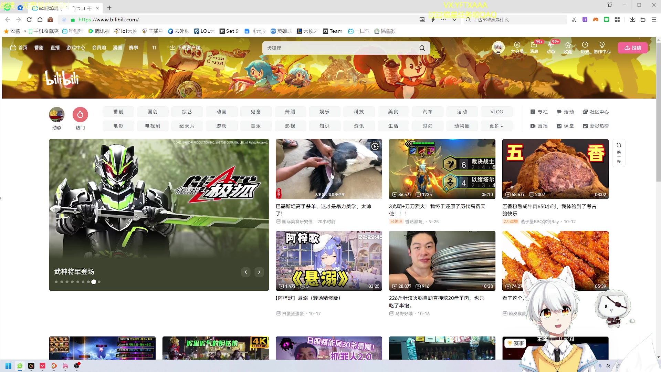Viewport: 661px width, 372px height.
Task: Click the user avatar in header
Action: [x=498, y=48]
